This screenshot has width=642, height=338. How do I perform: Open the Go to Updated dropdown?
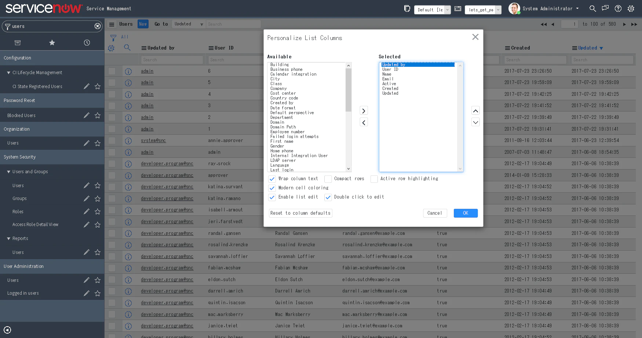(x=188, y=24)
